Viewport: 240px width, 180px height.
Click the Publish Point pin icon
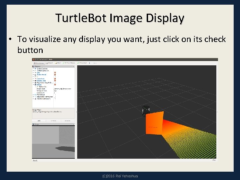click(90, 63)
